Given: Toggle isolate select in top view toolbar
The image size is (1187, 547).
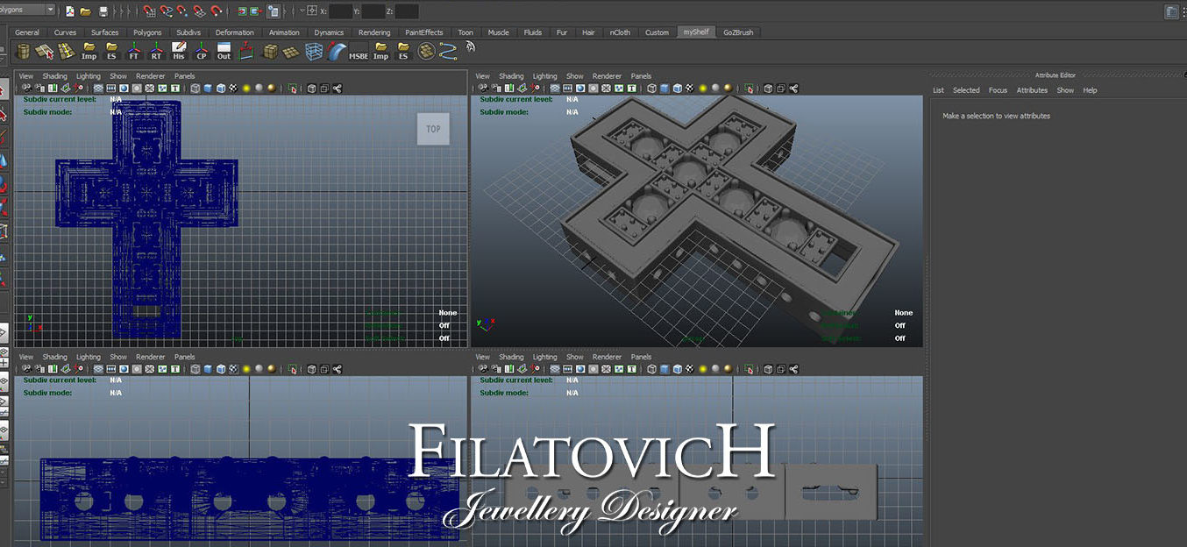Looking at the screenshot, I should [x=292, y=89].
